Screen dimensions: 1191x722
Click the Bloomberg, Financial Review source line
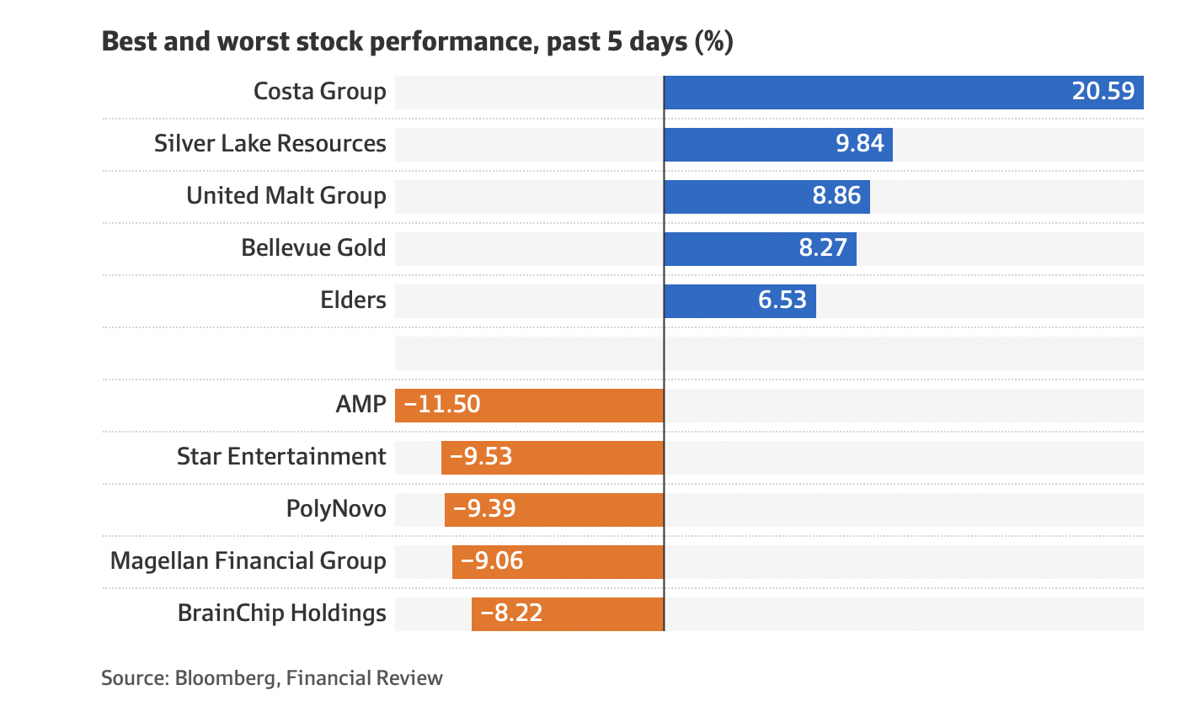tap(271, 678)
